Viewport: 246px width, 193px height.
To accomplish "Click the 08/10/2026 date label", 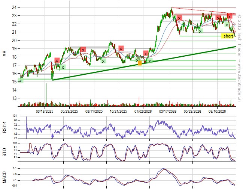I will [217, 112].
